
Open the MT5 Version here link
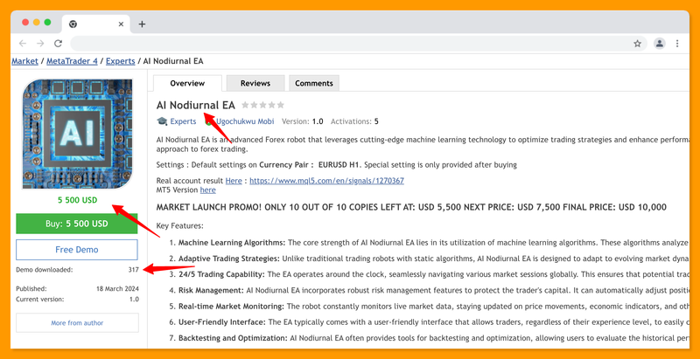tap(208, 190)
